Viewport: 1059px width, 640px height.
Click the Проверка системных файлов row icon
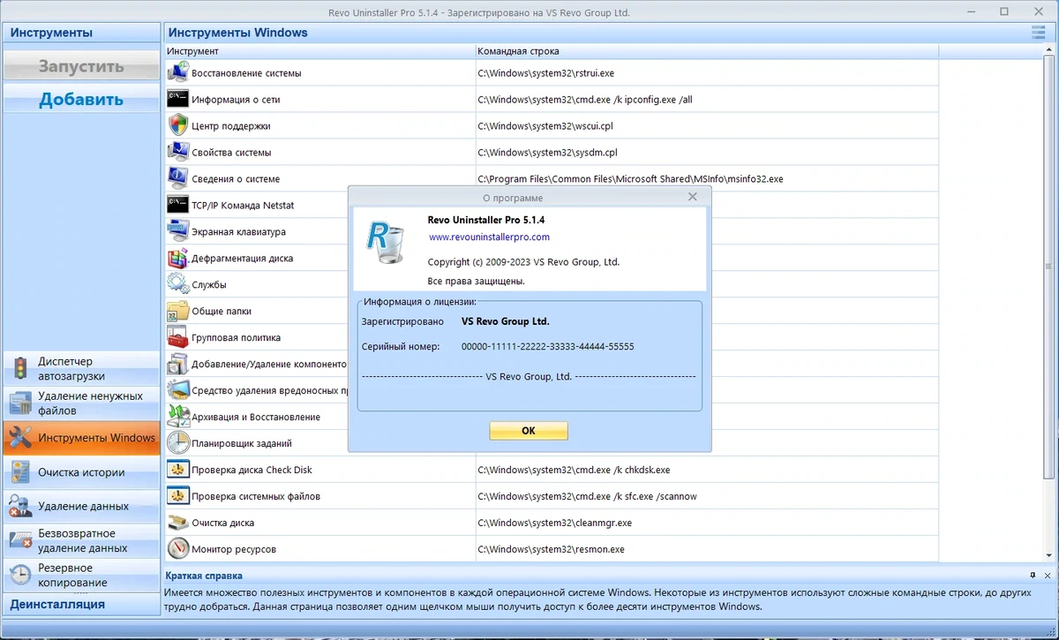(178, 496)
